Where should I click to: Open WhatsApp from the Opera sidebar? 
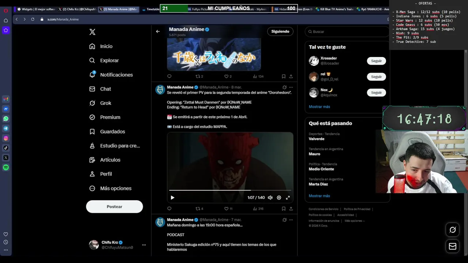pyautogui.click(x=6, y=119)
